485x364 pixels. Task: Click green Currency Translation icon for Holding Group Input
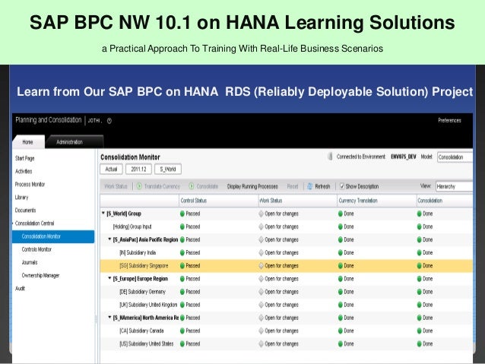coord(341,226)
